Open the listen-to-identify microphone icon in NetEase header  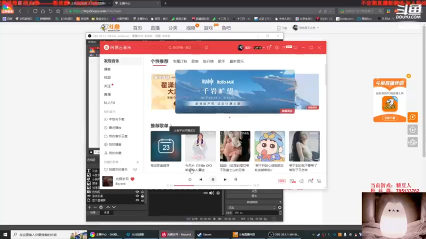point(207,47)
